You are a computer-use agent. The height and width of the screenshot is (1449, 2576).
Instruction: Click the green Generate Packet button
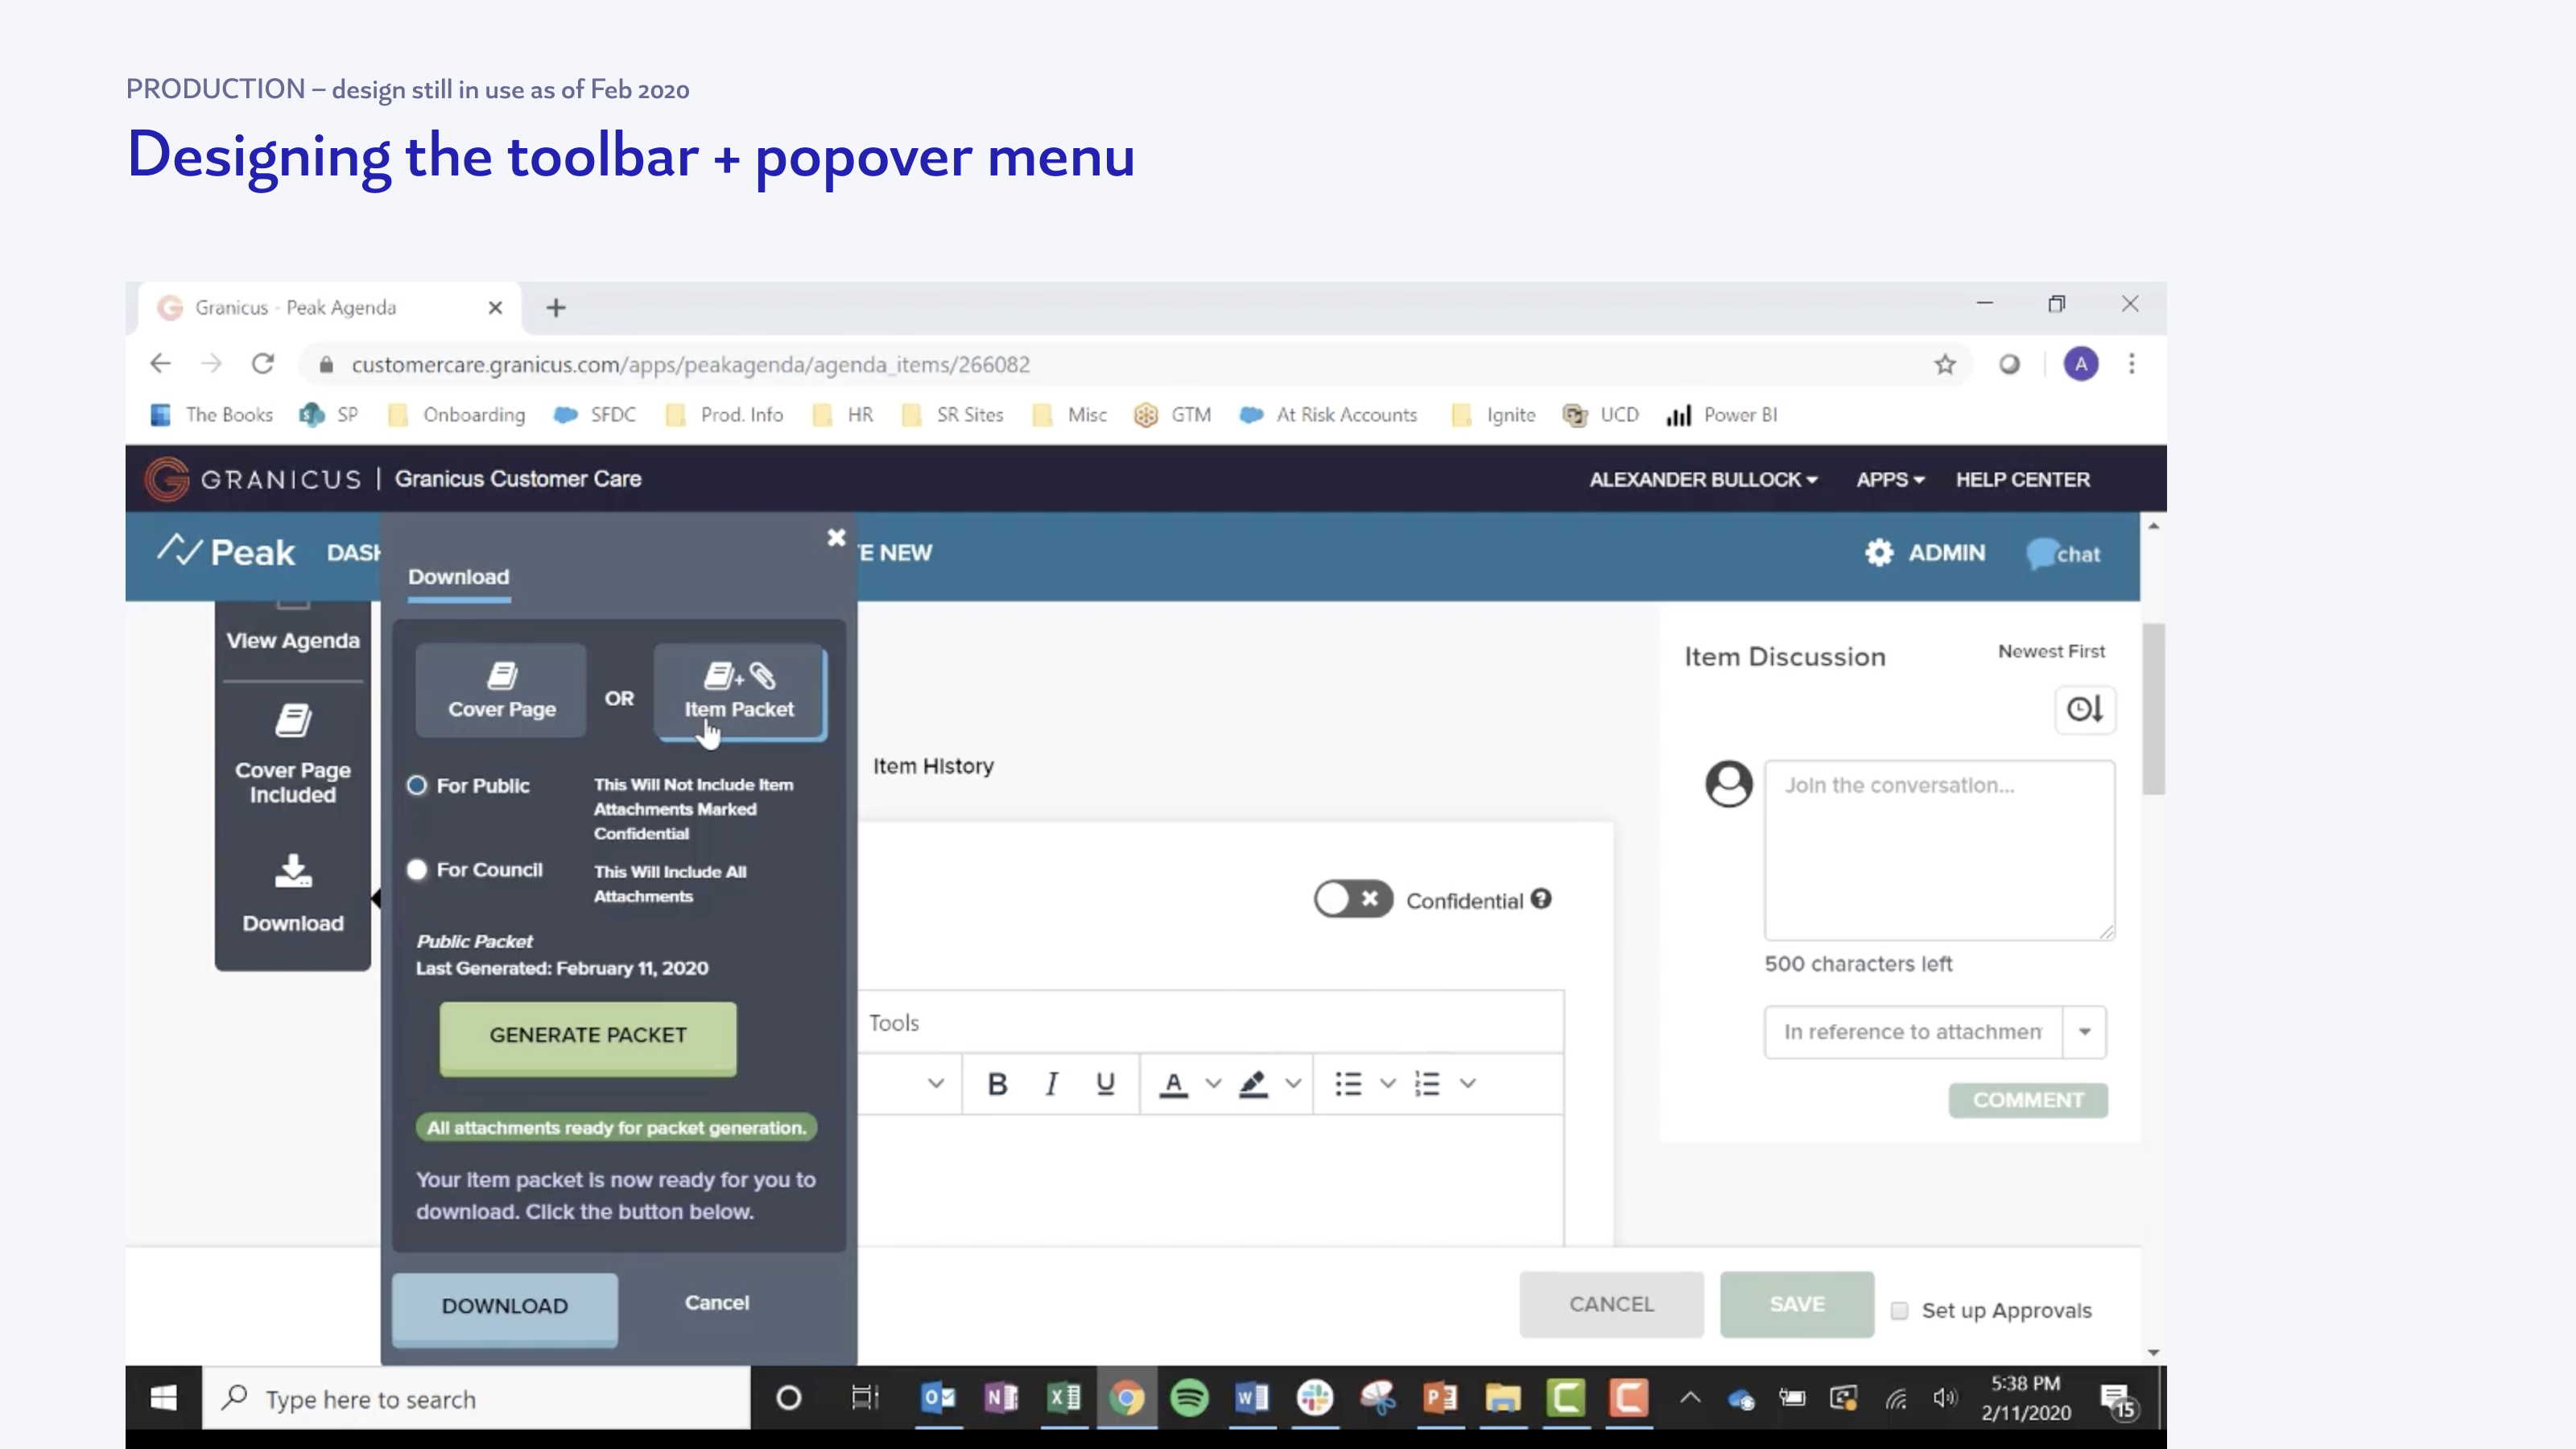coord(588,1036)
